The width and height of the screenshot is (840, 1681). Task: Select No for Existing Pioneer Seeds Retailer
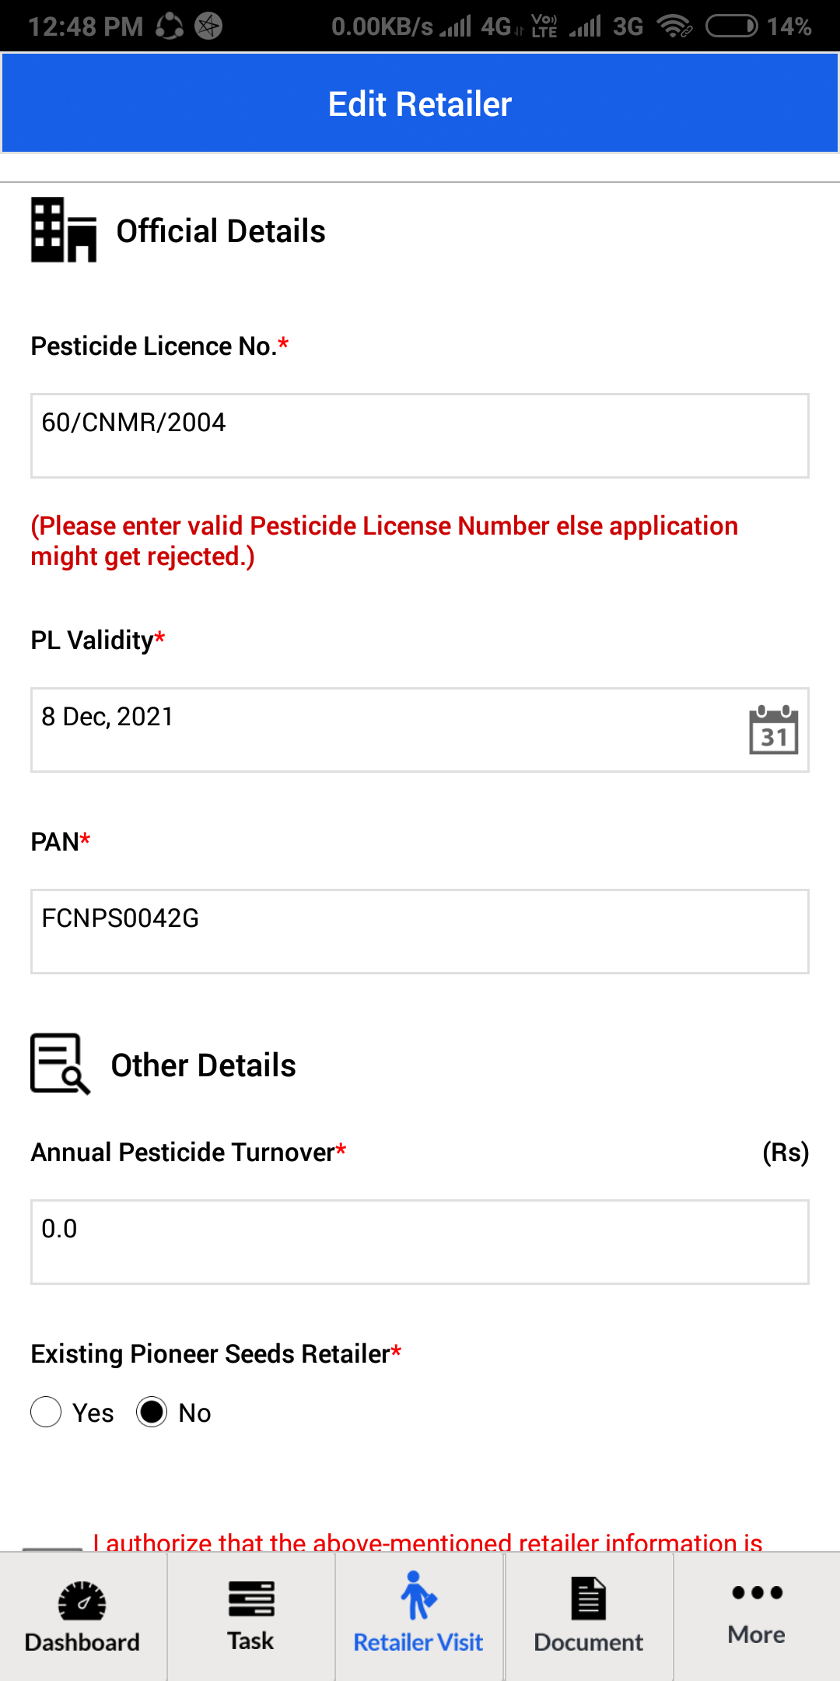pyautogui.click(x=152, y=1412)
